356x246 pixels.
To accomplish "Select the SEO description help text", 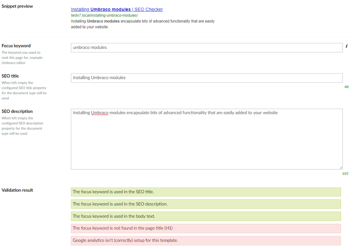I will click(x=22, y=126).
